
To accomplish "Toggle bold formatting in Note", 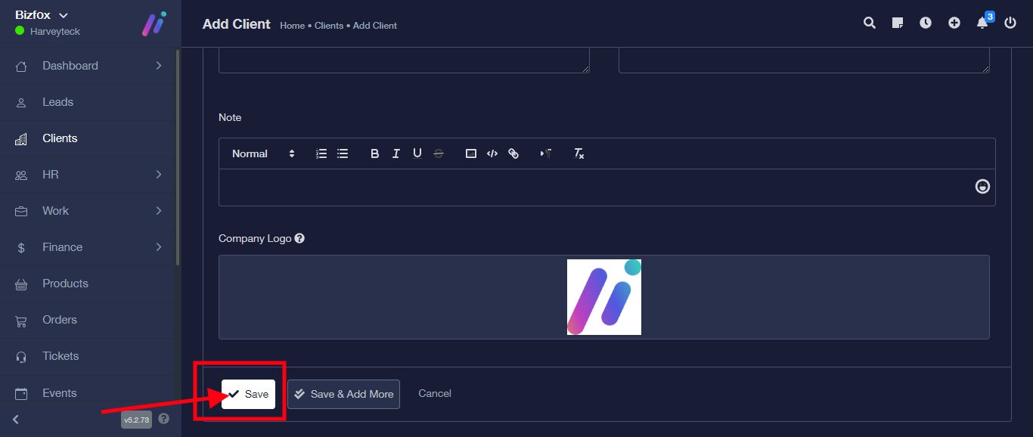I will [374, 153].
